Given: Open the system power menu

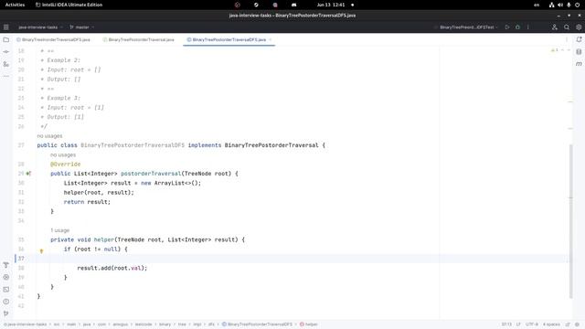Looking at the screenshot, I should (x=577, y=5).
